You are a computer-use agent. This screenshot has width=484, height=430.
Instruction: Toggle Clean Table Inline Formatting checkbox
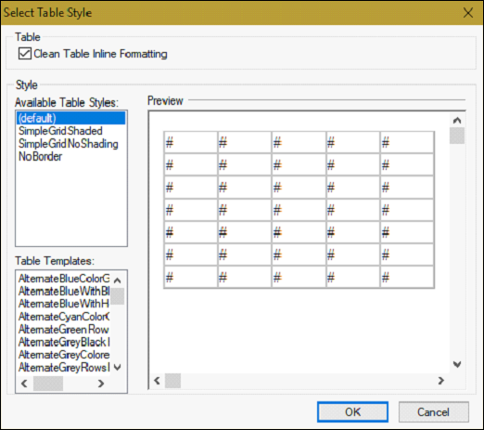click(25, 54)
